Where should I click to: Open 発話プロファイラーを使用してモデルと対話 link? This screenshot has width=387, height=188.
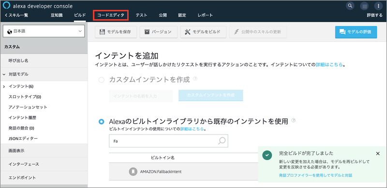point(316,175)
